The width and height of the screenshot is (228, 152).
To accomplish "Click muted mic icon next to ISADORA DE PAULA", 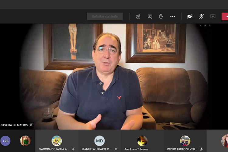I will (x=73, y=149).
